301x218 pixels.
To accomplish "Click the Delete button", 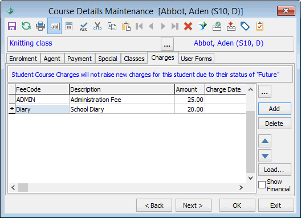I will click(275, 124).
